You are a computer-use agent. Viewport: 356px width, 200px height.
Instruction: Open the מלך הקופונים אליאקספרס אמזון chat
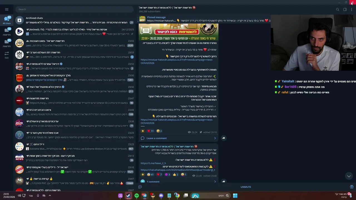point(75,77)
